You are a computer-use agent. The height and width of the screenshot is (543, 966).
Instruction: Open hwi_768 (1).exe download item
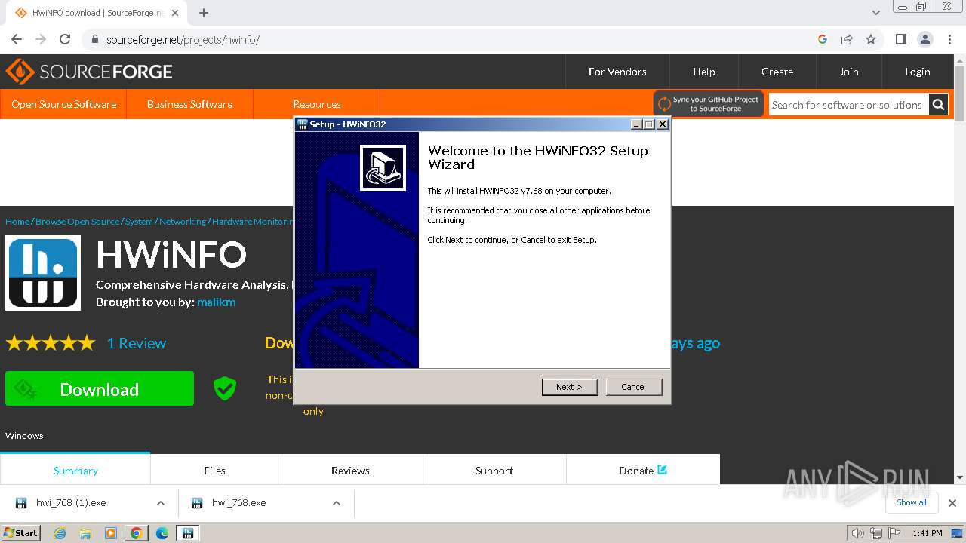[72, 502]
